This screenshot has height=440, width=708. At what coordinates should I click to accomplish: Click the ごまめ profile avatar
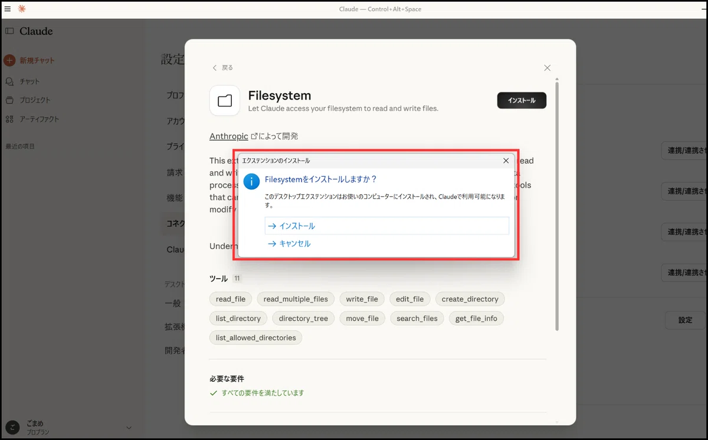[x=12, y=428]
